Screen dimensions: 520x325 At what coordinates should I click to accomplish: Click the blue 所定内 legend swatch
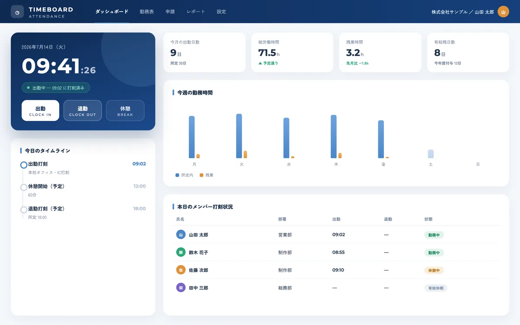click(x=177, y=175)
